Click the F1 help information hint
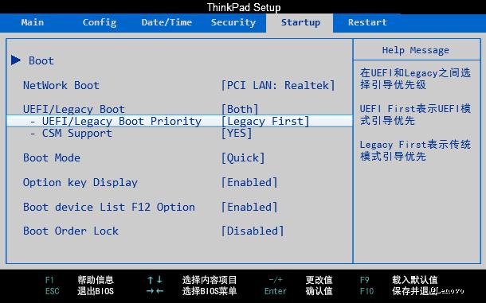486x303 pixels. [x=80, y=280]
